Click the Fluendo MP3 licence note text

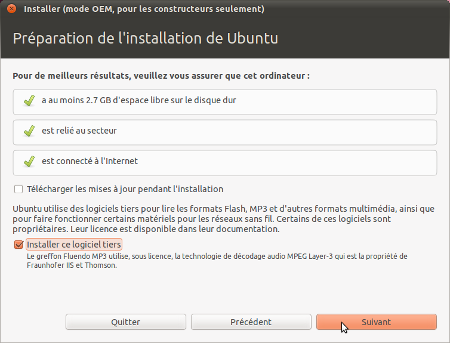click(217, 257)
